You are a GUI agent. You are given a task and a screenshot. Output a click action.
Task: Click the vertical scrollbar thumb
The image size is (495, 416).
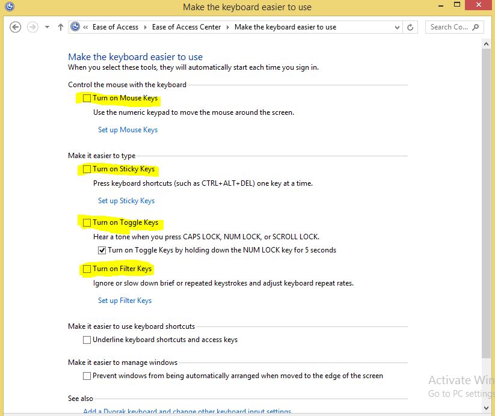point(486,204)
